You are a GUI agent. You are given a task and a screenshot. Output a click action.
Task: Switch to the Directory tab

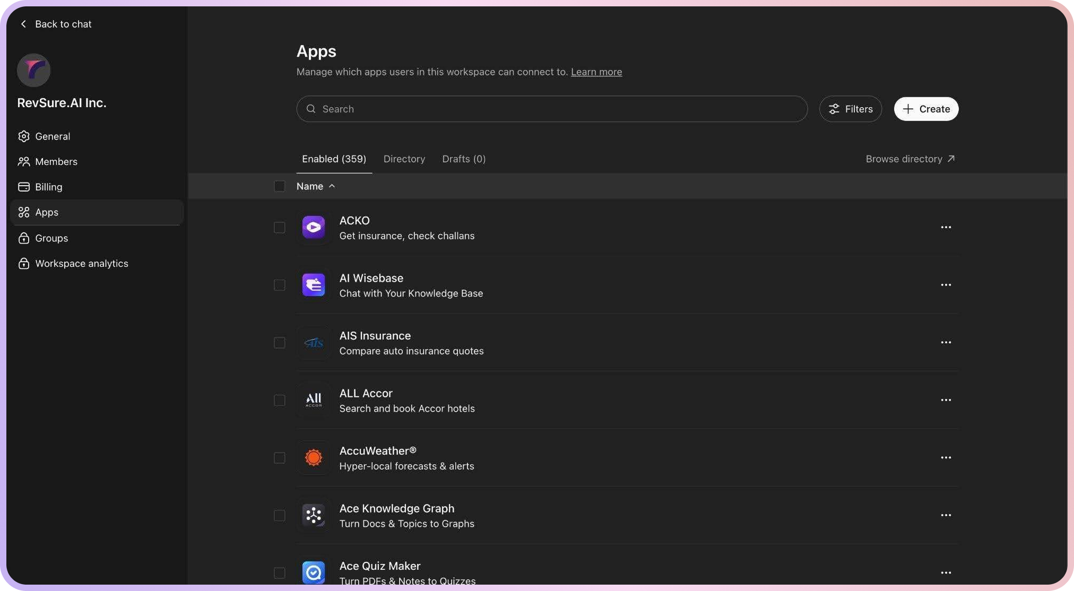point(404,159)
